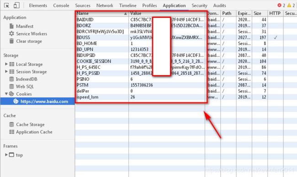The image size is (297, 177).
Task: Open the yellow warnings count indicator
Action: coord(291,5)
